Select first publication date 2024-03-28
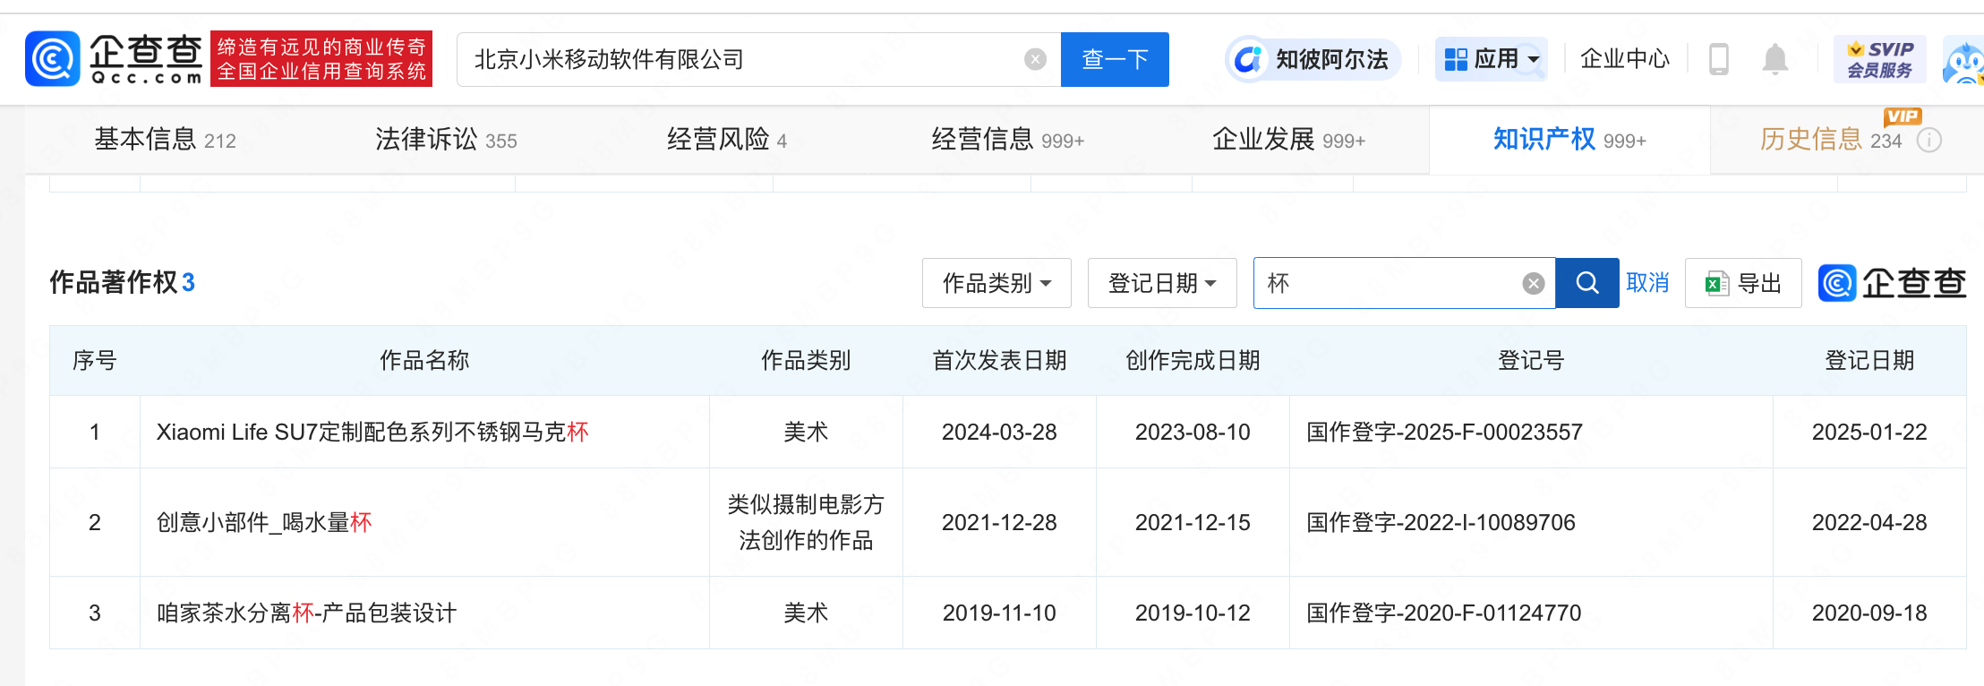Viewport: 1984px width, 686px height. pyautogui.click(x=999, y=432)
